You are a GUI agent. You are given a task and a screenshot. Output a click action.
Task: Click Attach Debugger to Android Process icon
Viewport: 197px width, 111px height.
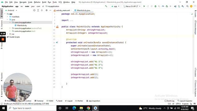click(x=167, y=6)
